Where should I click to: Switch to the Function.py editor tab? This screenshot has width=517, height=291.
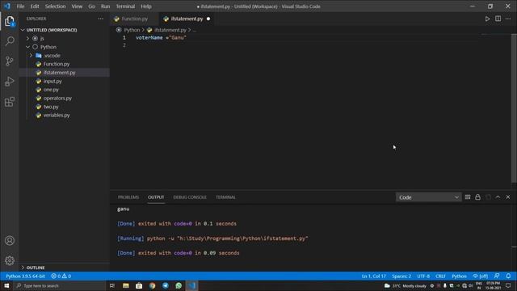[x=135, y=19]
